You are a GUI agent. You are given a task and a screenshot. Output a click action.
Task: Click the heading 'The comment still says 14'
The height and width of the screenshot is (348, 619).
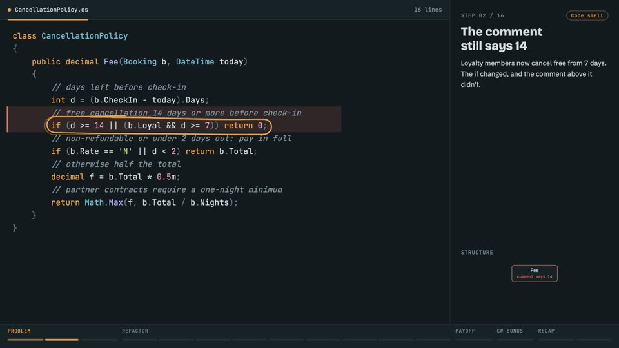click(502, 39)
